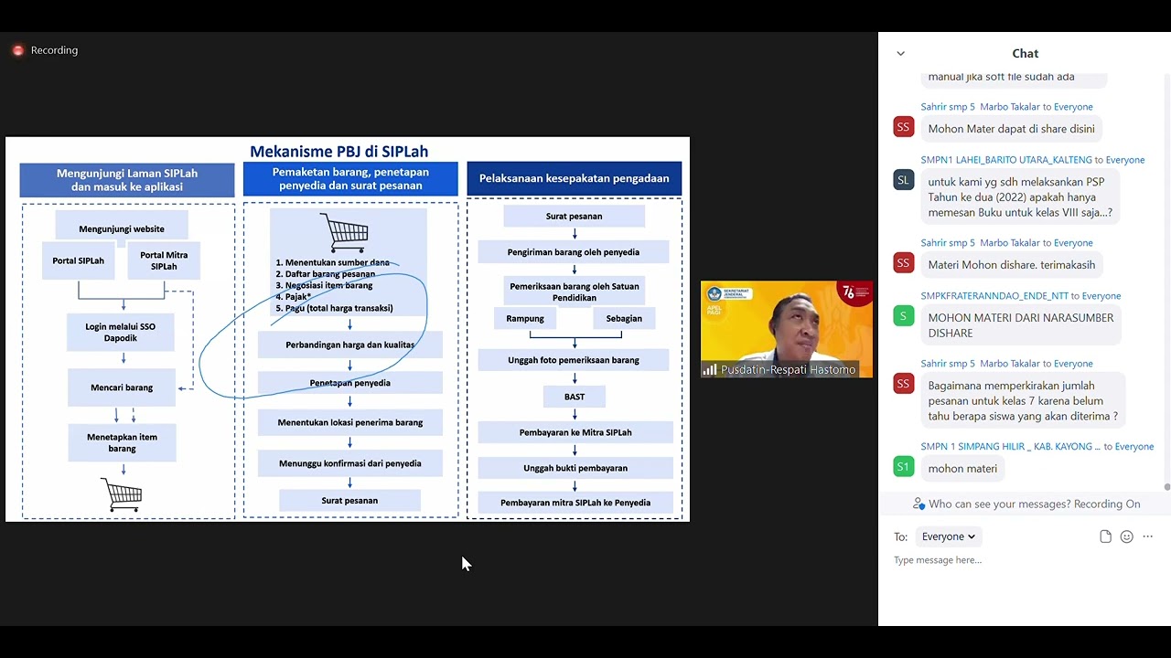Click the "Who can see your messages?" text

coord(999,504)
